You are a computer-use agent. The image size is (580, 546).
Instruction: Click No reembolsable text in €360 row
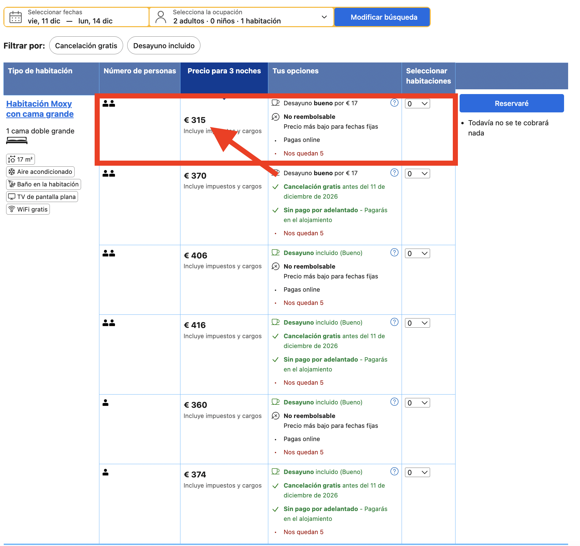click(x=309, y=416)
